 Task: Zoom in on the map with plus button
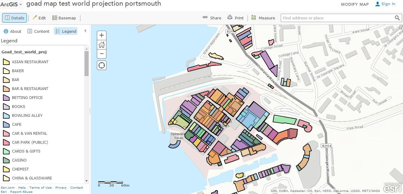(102, 35)
